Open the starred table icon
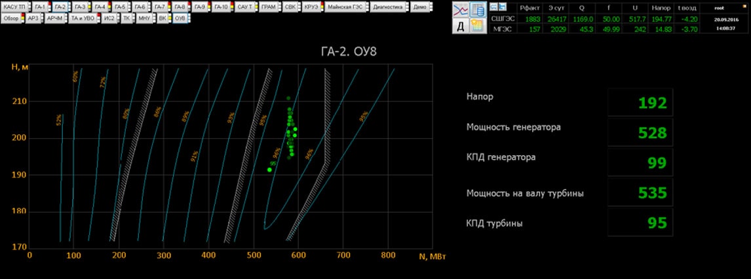Image resolution: width=751 pixels, height=279 pixels. [x=478, y=26]
